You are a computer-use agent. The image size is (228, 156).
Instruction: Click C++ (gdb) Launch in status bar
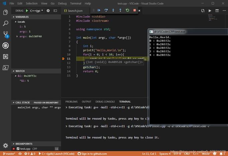(x=56, y=154)
